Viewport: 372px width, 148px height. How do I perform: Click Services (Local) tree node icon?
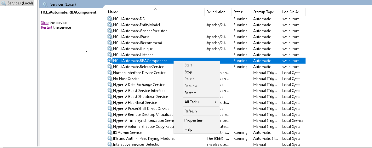3,3
